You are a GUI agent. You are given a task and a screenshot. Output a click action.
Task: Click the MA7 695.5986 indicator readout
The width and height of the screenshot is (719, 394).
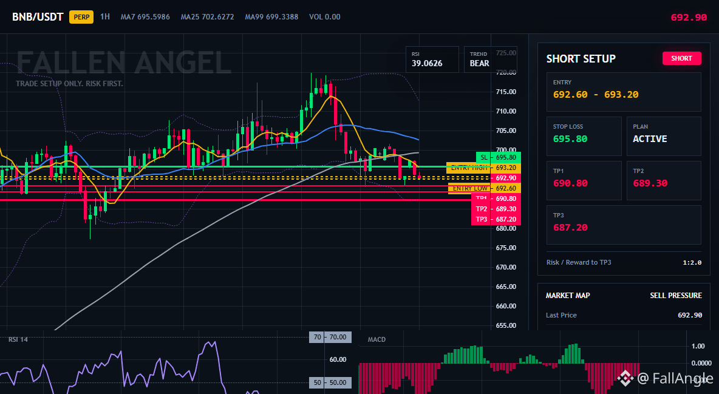click(x=145, y=17)
